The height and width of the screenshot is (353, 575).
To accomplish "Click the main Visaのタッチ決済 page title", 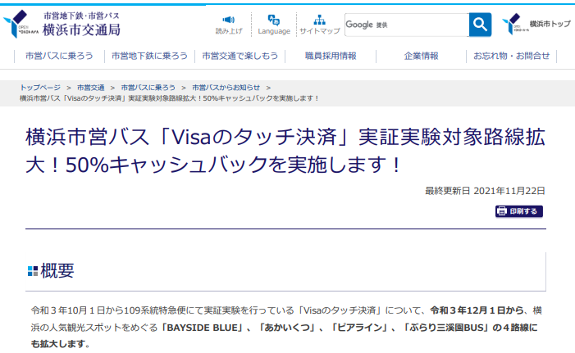I will pyautogui.click(x=285, y=151).
